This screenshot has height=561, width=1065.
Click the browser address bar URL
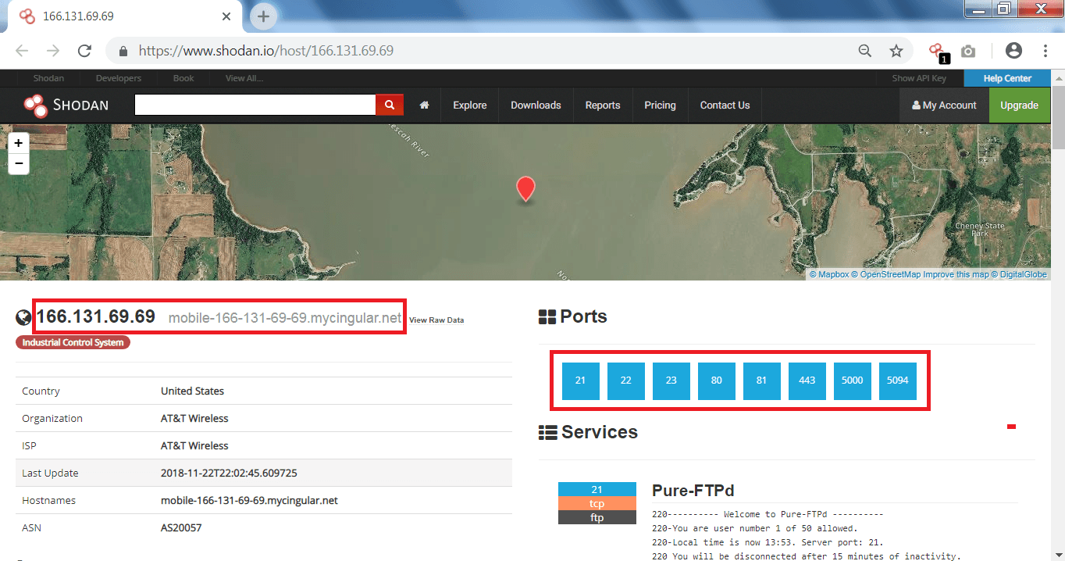click(x=266, y=51)
